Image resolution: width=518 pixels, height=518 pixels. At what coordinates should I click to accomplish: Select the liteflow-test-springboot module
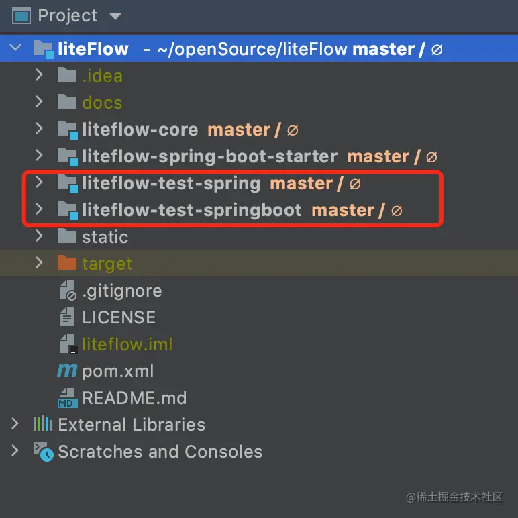(192, 210)
